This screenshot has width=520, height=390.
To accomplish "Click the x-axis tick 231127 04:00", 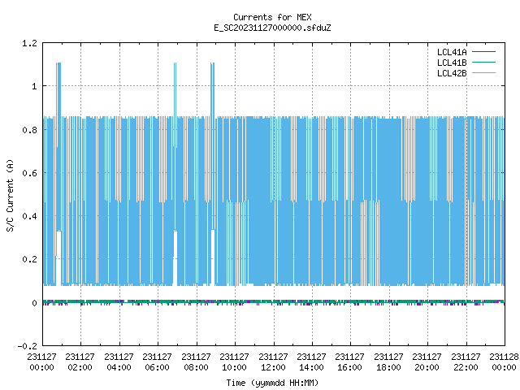I will [119, 362].
